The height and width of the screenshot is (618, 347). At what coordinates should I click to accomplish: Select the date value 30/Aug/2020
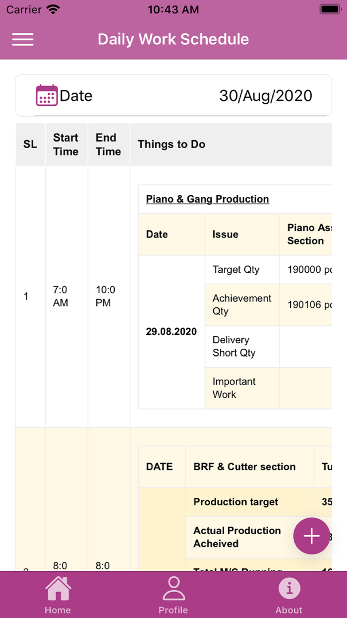266,95
